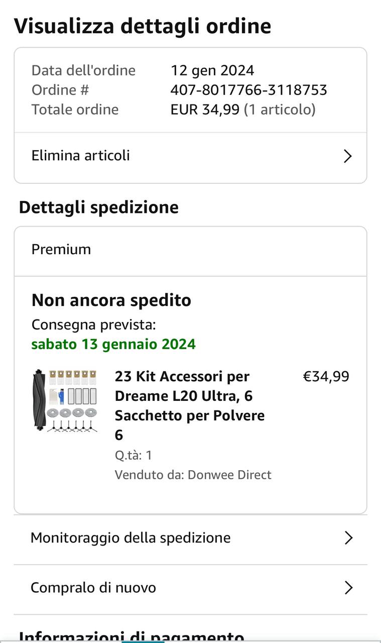Click the order number 407-8017766-3118753
Screen dimensions: 381x643
click(x=248, y=90)
